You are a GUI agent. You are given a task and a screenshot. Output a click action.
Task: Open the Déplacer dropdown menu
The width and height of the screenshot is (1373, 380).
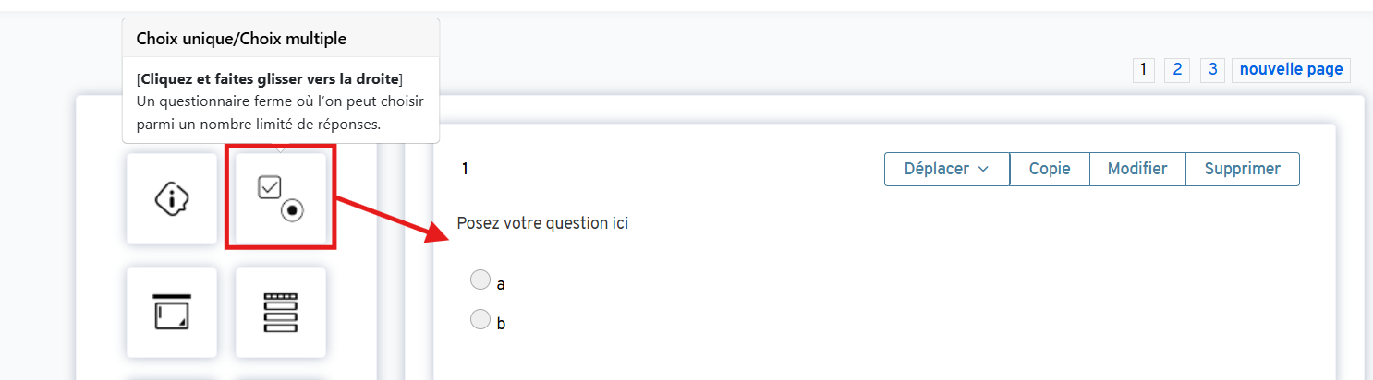pos(946,169)
